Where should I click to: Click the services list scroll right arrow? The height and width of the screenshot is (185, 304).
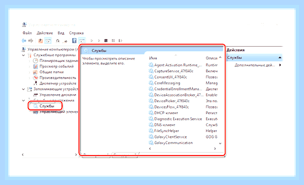[215, 149]
